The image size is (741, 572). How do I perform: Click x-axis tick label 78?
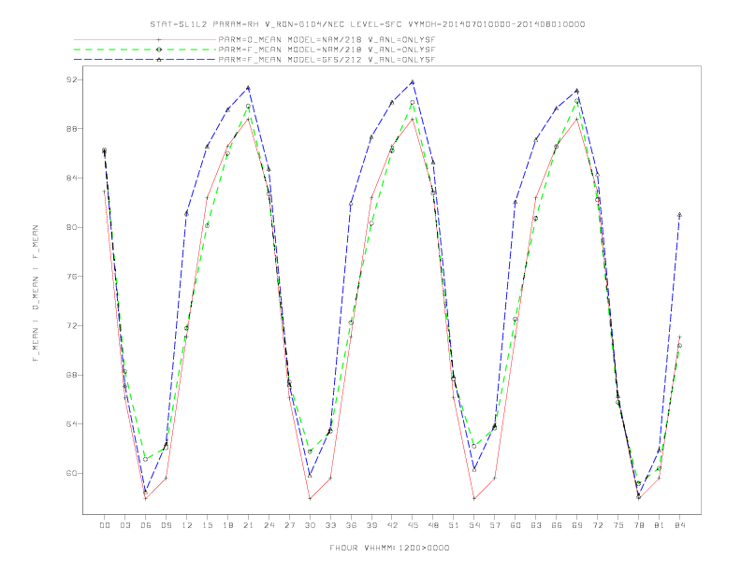click(x=639, y=525)
